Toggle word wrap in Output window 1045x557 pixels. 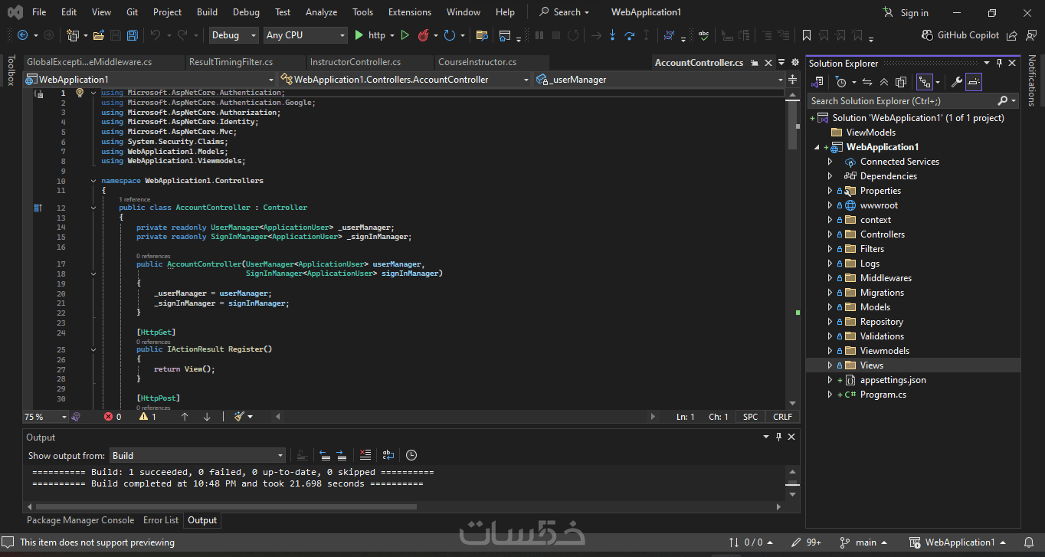point(388,455)
